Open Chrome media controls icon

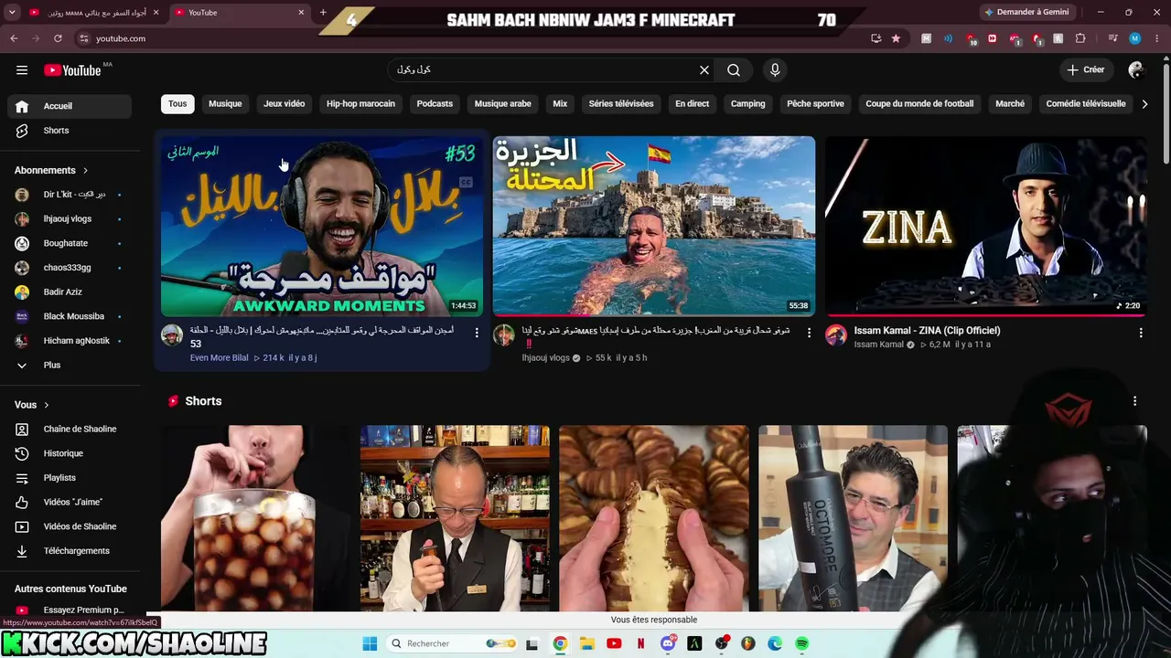[1112, 38]
